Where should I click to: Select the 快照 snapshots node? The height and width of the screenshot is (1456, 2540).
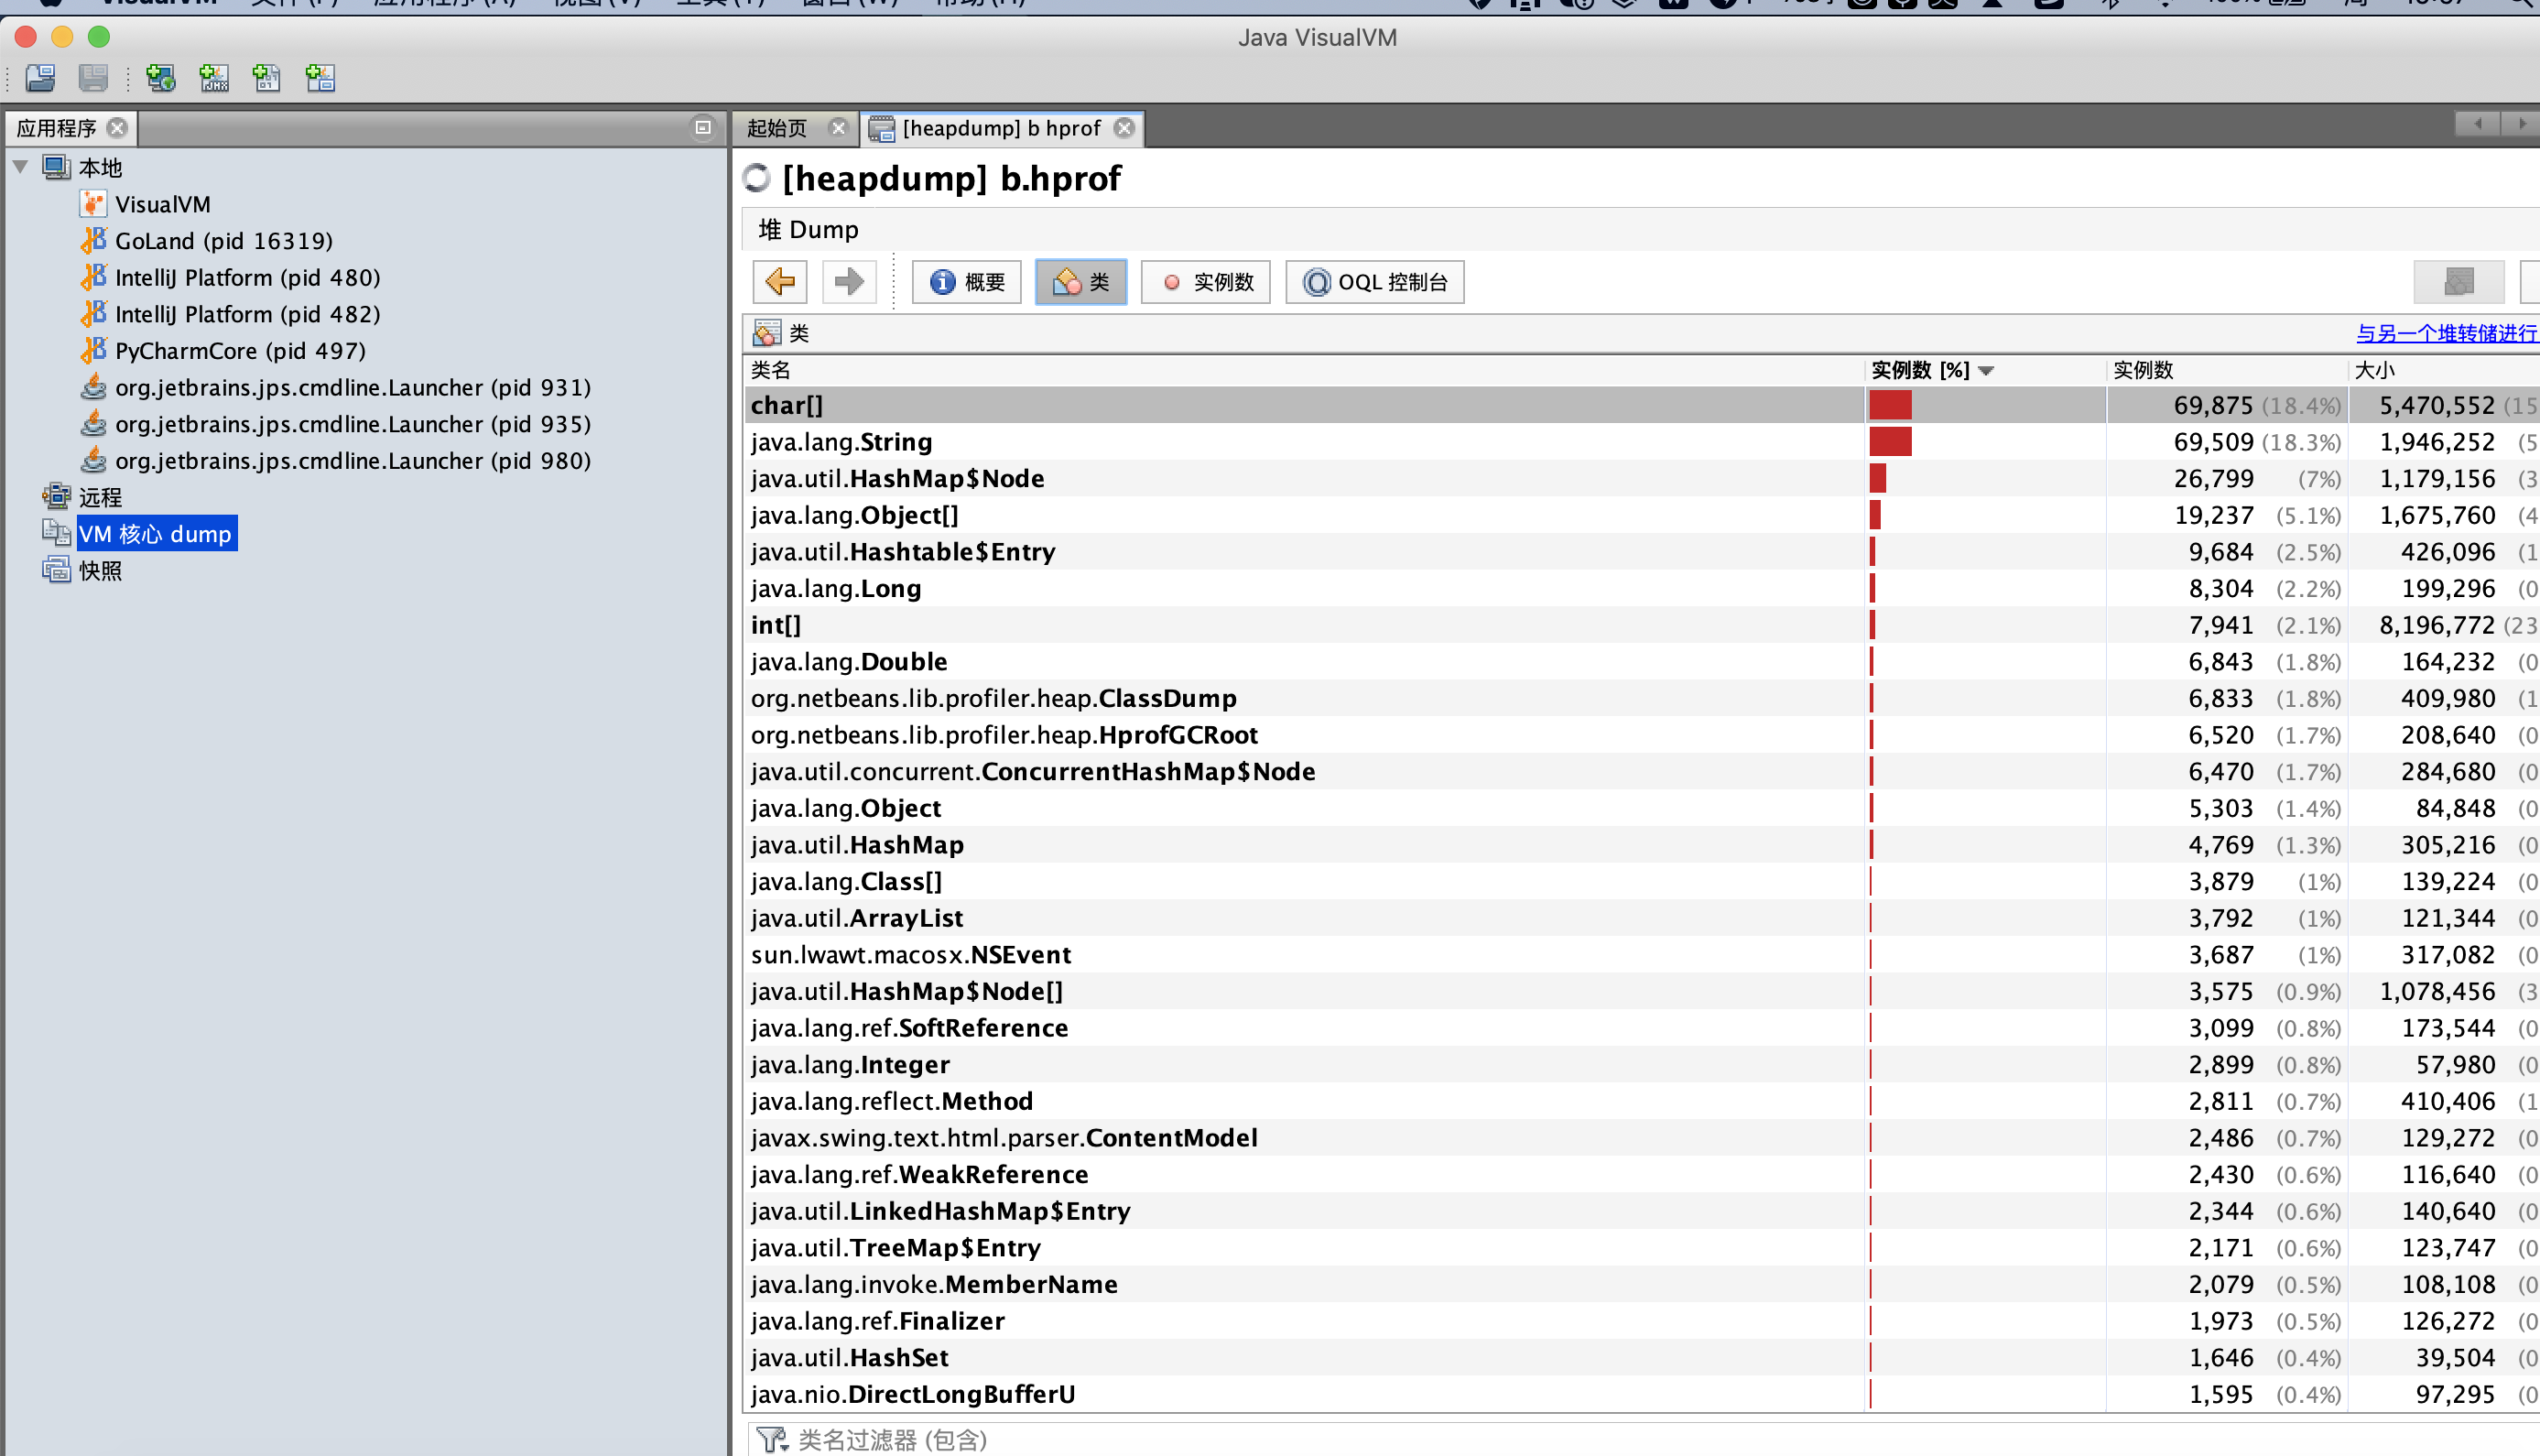click(100, 571)
